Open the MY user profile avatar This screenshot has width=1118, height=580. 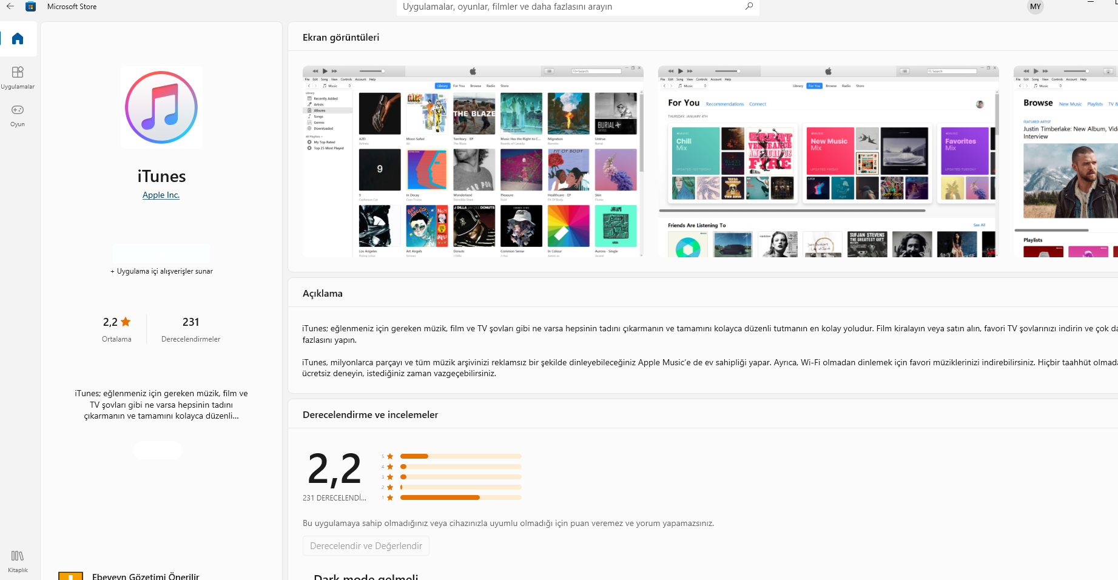pyautogui.click(x=1035, y=7)
